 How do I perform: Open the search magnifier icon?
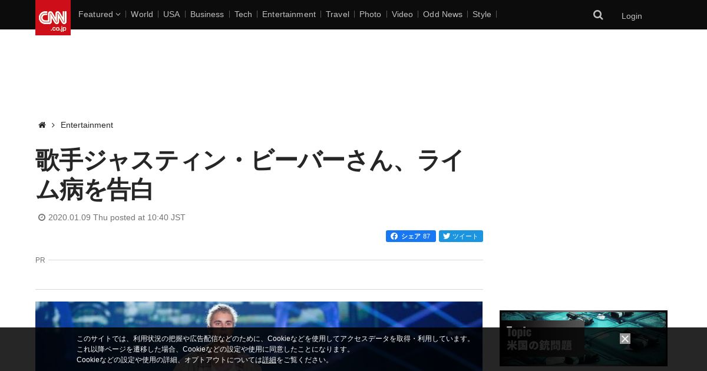(598, 15)
